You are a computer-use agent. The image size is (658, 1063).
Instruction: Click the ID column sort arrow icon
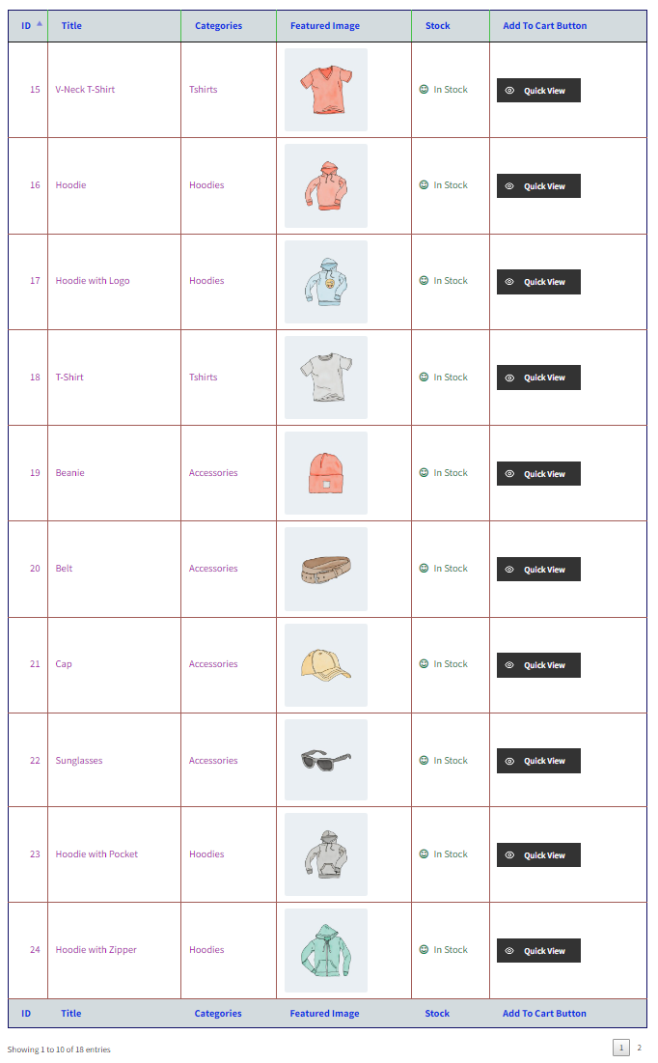tap(40, 24)
